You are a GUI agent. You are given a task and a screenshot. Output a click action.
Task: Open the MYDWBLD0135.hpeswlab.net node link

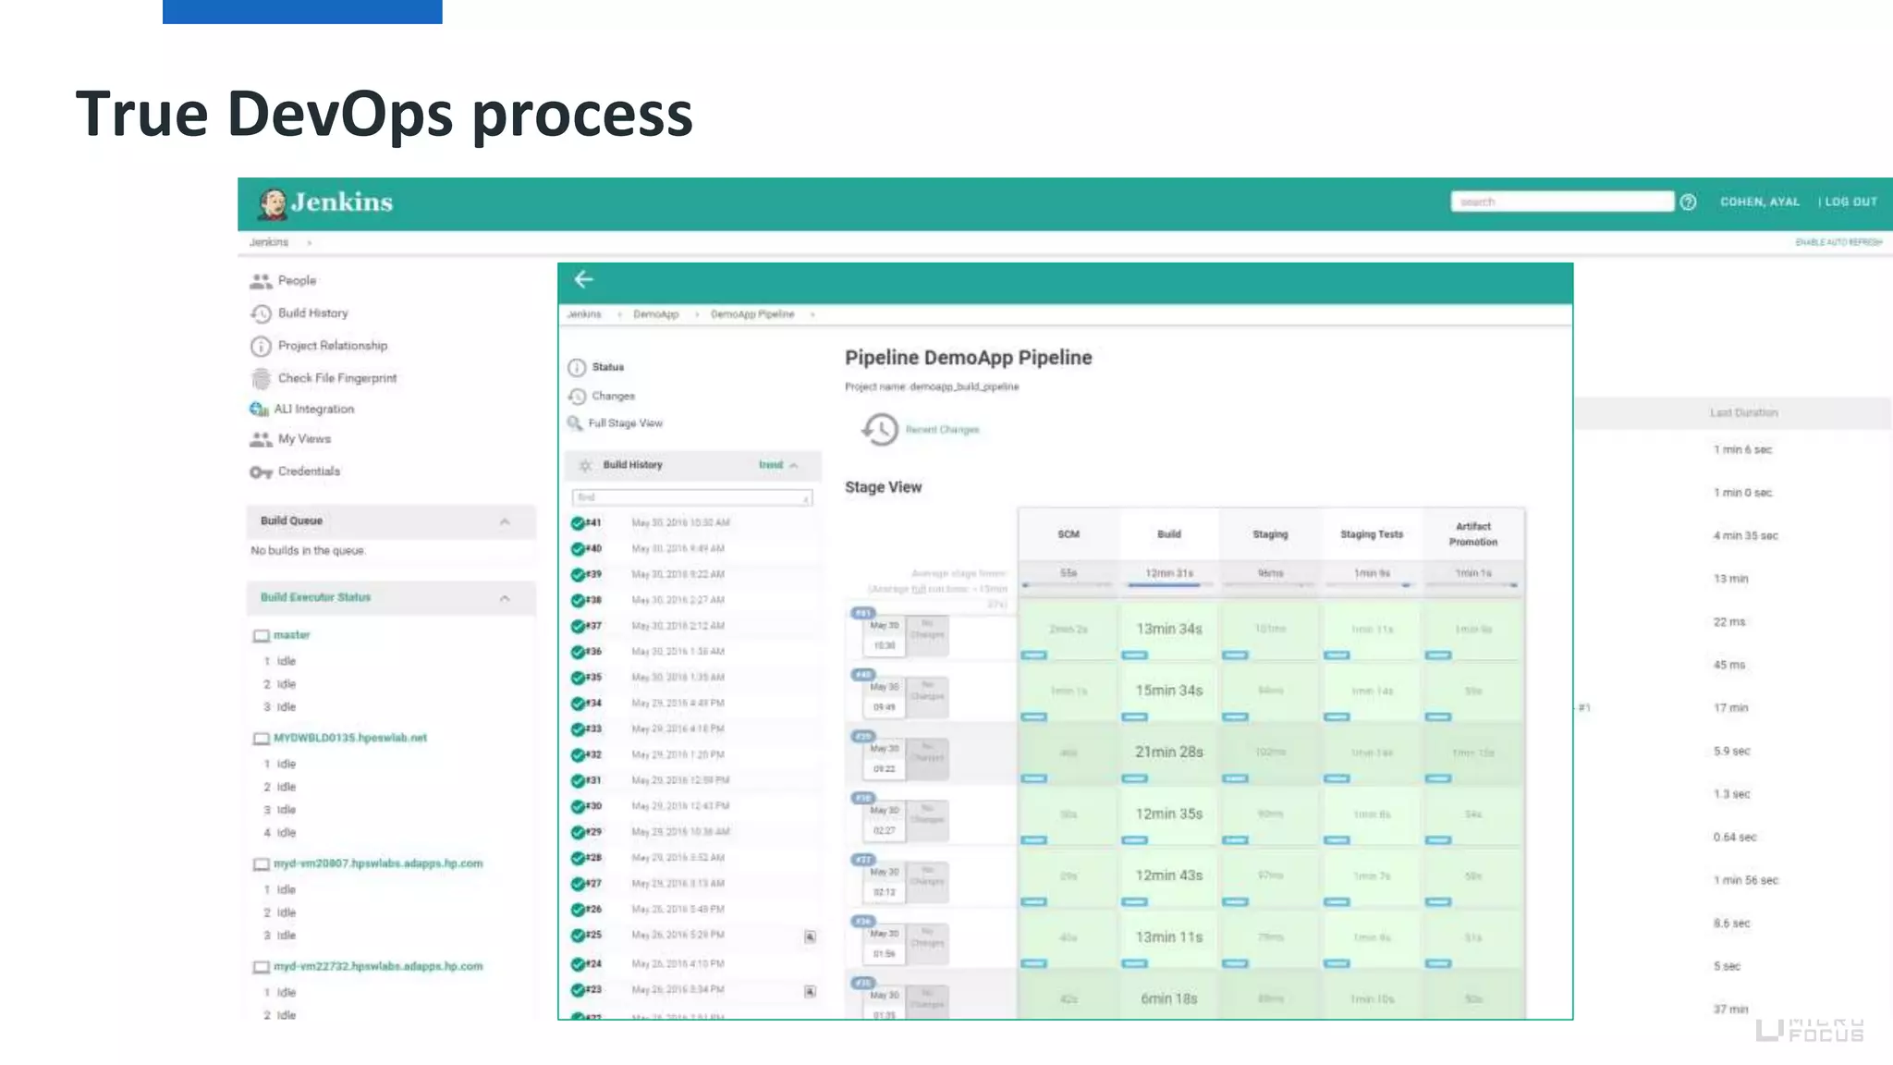click(x=350, y=738)
